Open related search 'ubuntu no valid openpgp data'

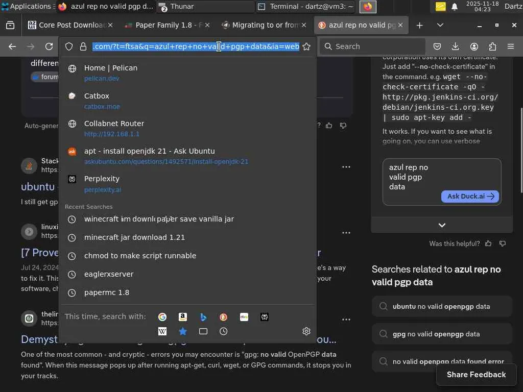point(442,307)
